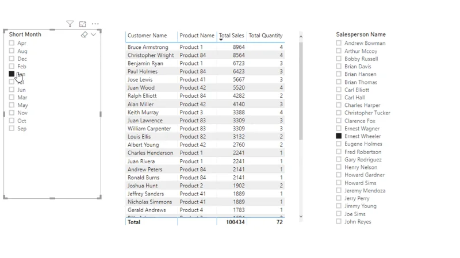Uncheck the selected Jan checkbox
Viewport: 460px width, 258px height.
tap(11, 74)
